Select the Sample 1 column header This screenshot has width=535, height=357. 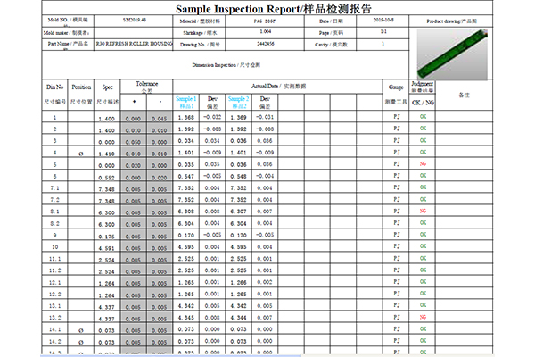tap(186, 102)
